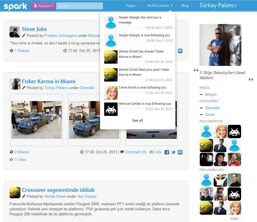Image resolution: width=257 pixels, height=222 pixels.
Task: Open Genel category in sidebar
Action: pos(210,115)
